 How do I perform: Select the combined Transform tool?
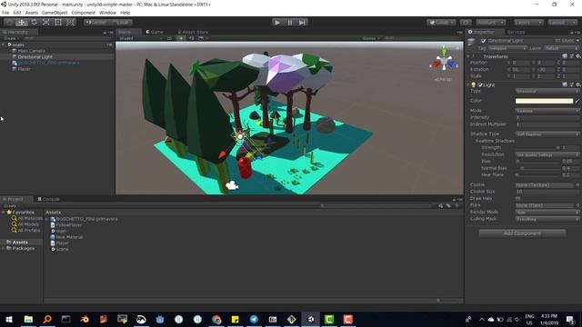(70, 22)
